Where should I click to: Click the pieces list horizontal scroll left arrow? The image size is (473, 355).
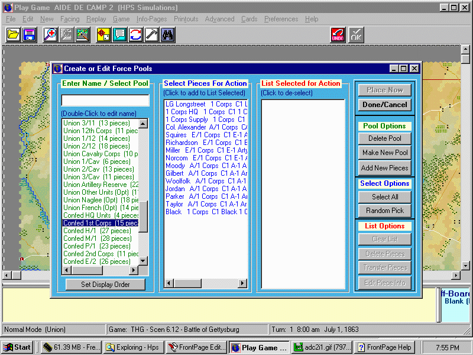pos(169,283)
